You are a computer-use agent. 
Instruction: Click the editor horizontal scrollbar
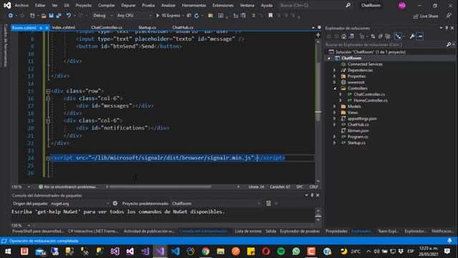[x=160, y=186]
